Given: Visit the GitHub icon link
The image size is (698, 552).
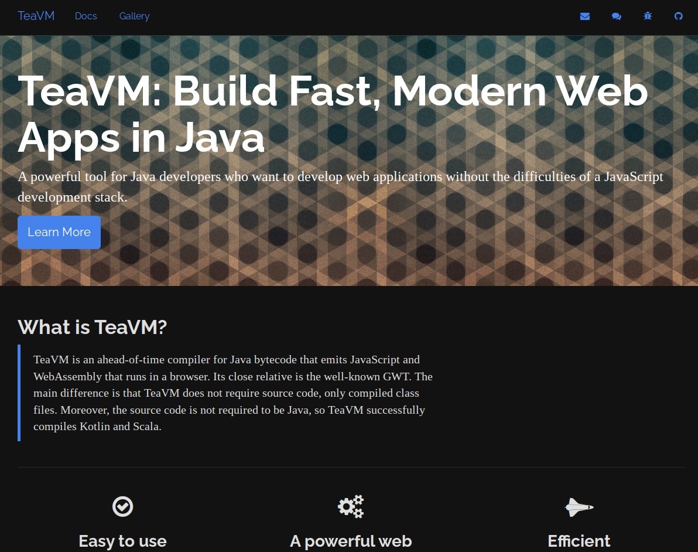Looking at the screenshot, I should pyautogui.click(x=679, y=16).
